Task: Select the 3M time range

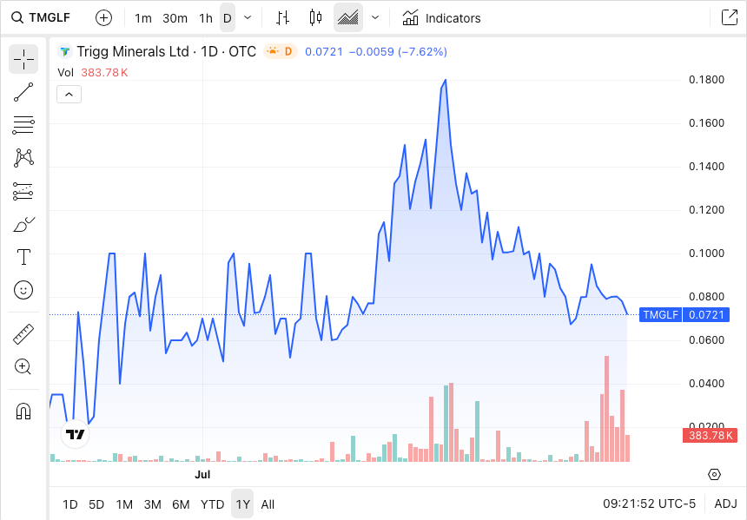Action: [x=153, y=504]
